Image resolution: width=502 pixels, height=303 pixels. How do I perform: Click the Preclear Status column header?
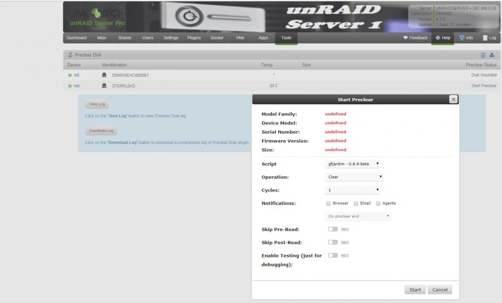(481, 65)
